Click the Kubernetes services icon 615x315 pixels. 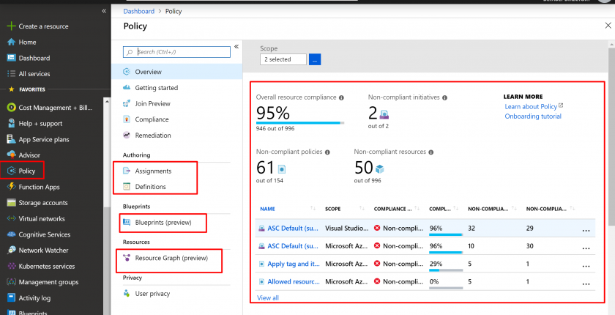point(11,266)
